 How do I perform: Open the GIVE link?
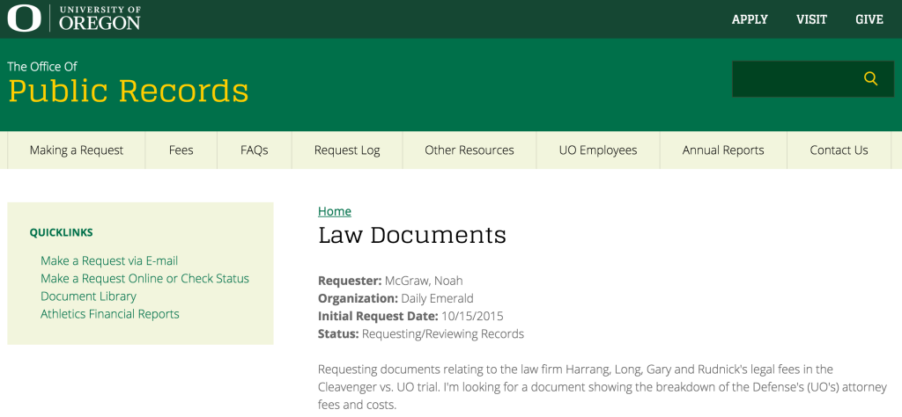pos(869,19)
